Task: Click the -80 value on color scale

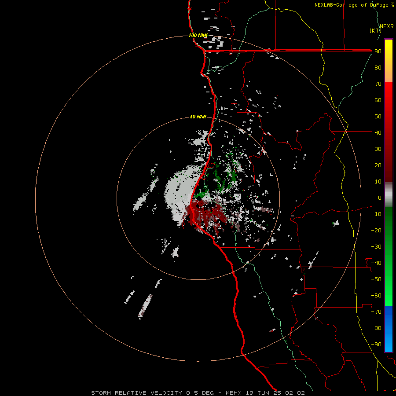Action: coord(376,328)
